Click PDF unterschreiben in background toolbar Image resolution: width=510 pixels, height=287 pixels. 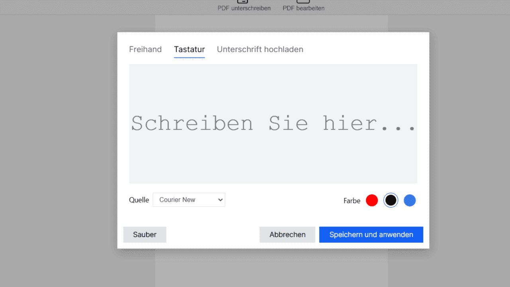coord(244,6)
